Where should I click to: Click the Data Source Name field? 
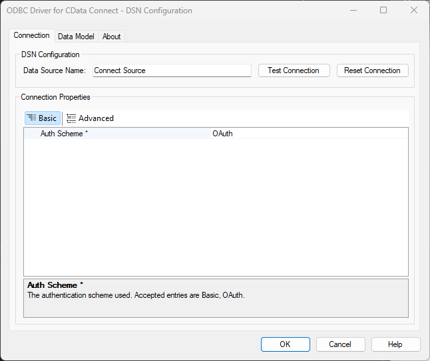tap(172, 70)
